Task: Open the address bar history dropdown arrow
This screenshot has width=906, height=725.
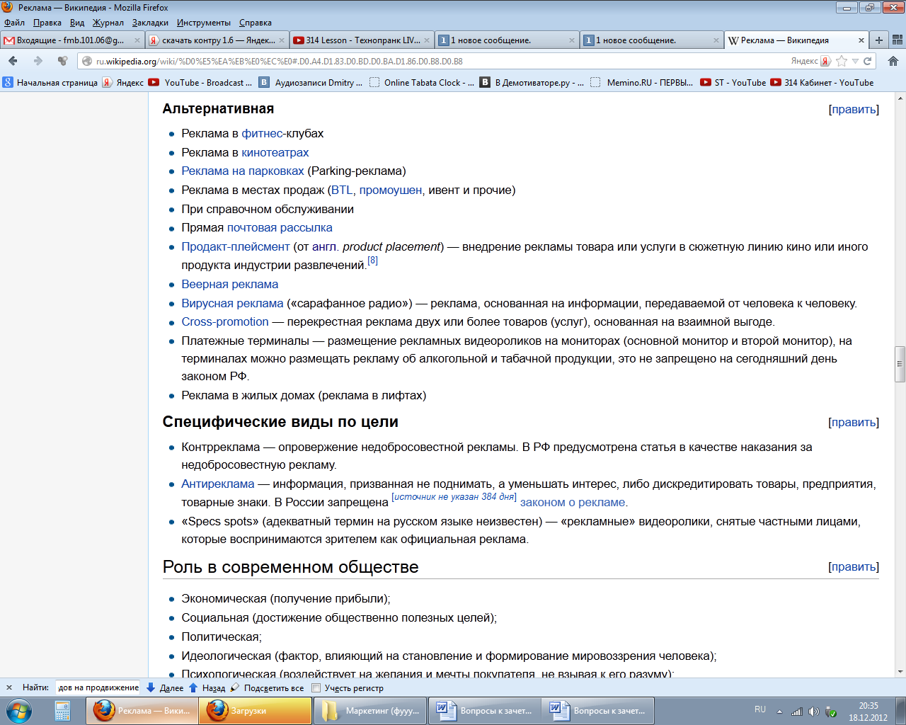Action: (x=855, y=61)
